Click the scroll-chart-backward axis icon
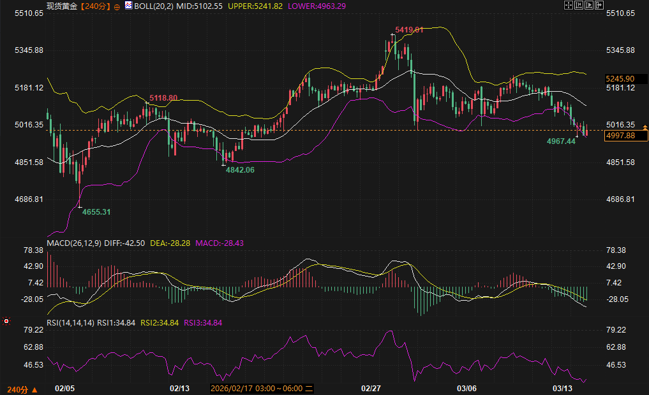This screenshot has width=649, height=395. 579,5
